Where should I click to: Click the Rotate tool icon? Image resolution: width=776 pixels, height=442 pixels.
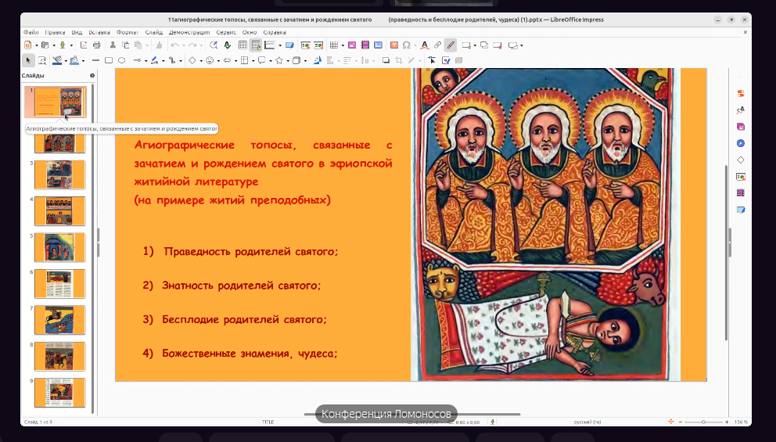[x=318, y=60]
